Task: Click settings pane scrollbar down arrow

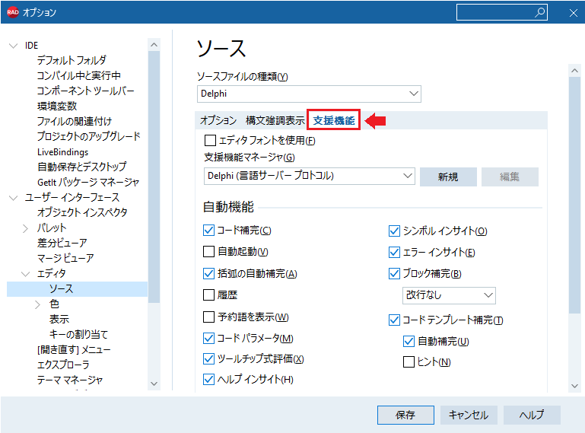Action: pyautogui.click(x=574, y=386)
